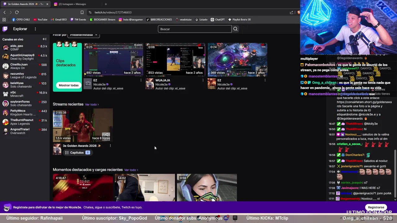Viewport: 397px width, 223px height.
Task: Open CinellloJuan channel in sidebar
Action: [25, 66]
